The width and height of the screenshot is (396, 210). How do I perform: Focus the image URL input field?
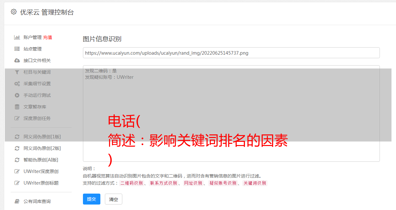pyautogui.click(x=231, y=53)
